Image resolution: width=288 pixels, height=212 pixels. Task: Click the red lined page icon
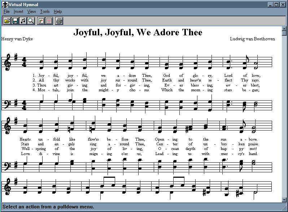pyautogui.click(x=49, y=21)
